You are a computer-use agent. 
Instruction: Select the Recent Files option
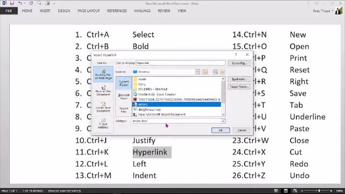pos(123,110)
